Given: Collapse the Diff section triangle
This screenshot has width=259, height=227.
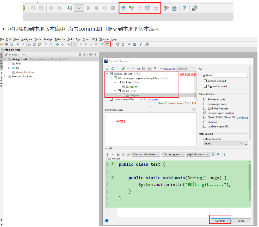Looking at the screenshot, I should (x=106, y=149).
